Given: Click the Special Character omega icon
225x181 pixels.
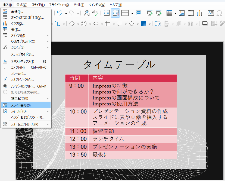Looking at the screenshot, I should (x=219, y=13).
